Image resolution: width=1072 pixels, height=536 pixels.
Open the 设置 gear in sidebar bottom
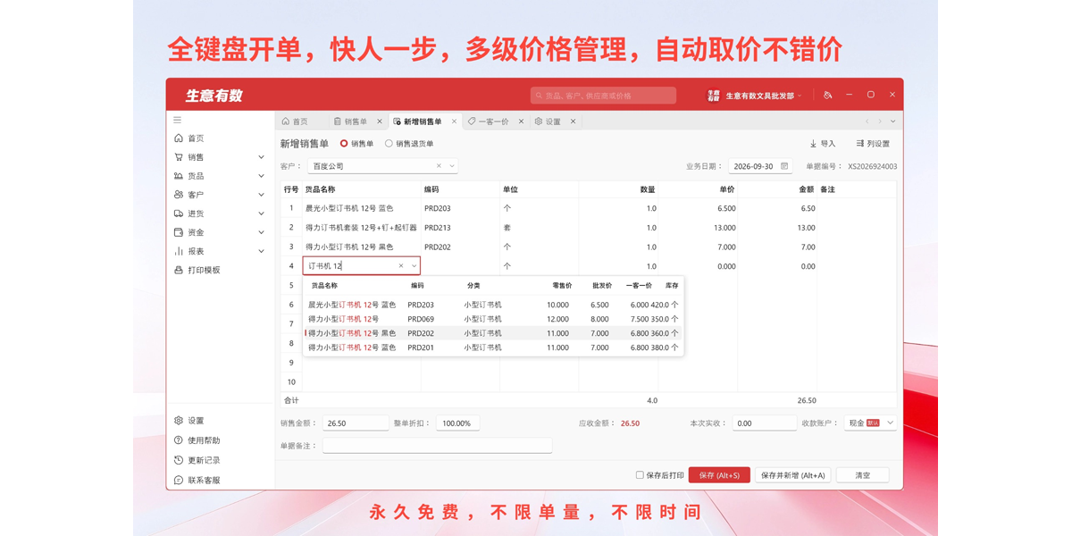tap(179, 421)
